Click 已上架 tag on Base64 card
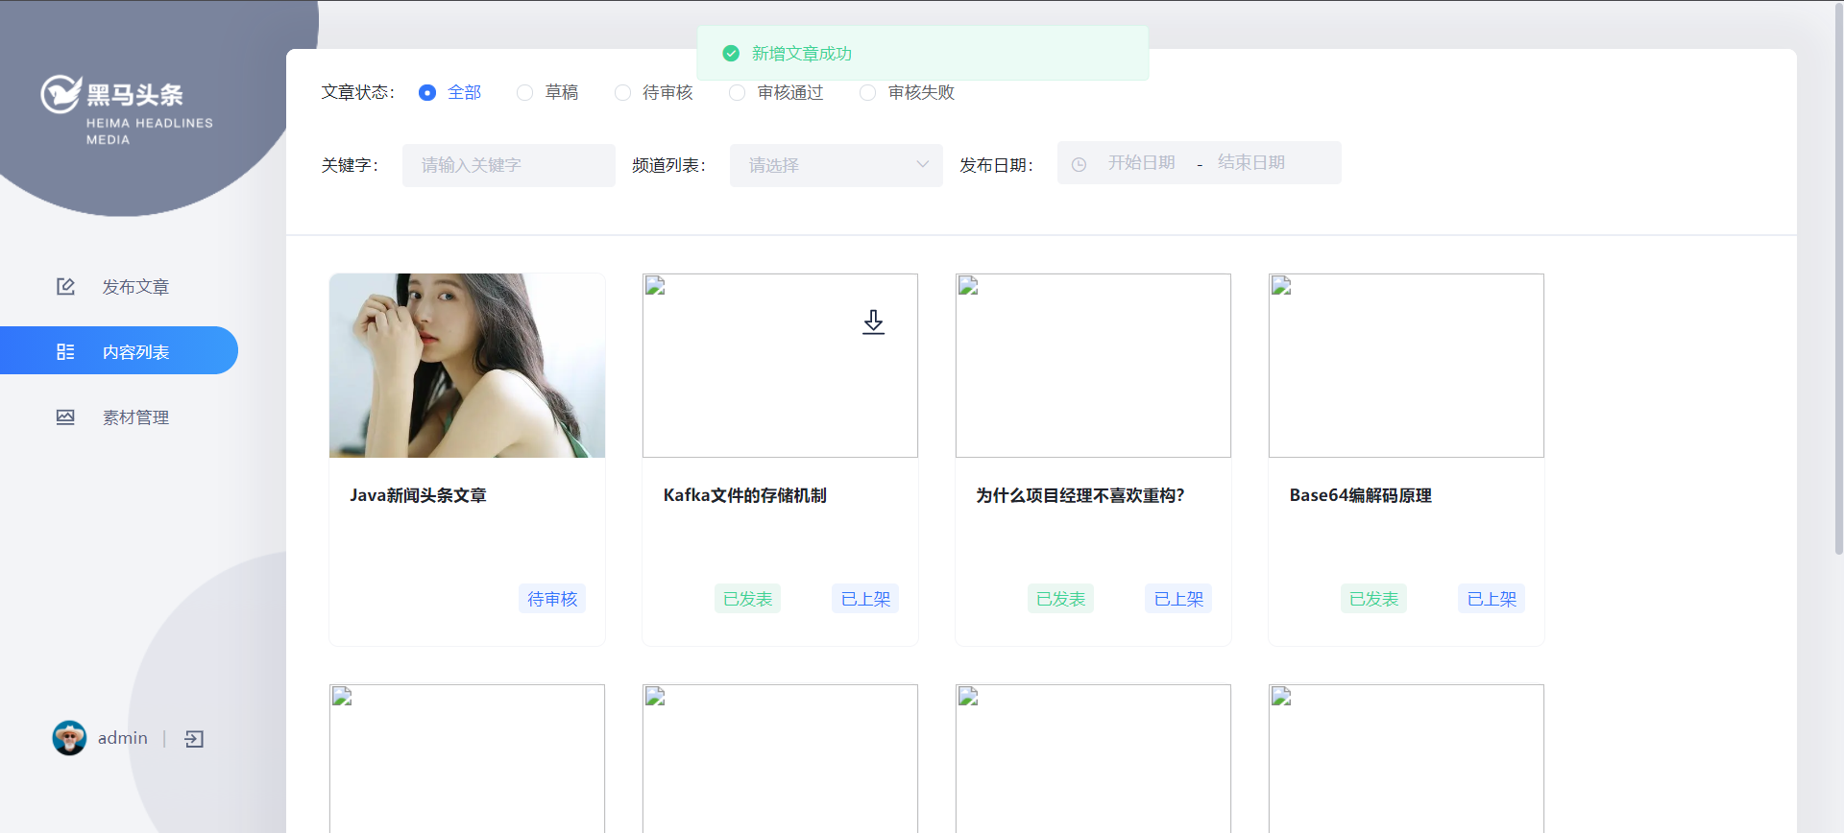1844x833 pixels. click(x=1492, y=599)
